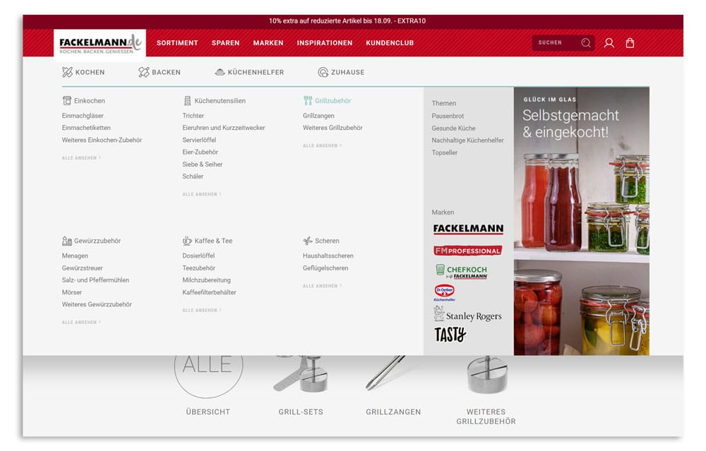Screen dimensions: 706x451
Task: Open the shopping cart icon
Action: tap(630, 42)
